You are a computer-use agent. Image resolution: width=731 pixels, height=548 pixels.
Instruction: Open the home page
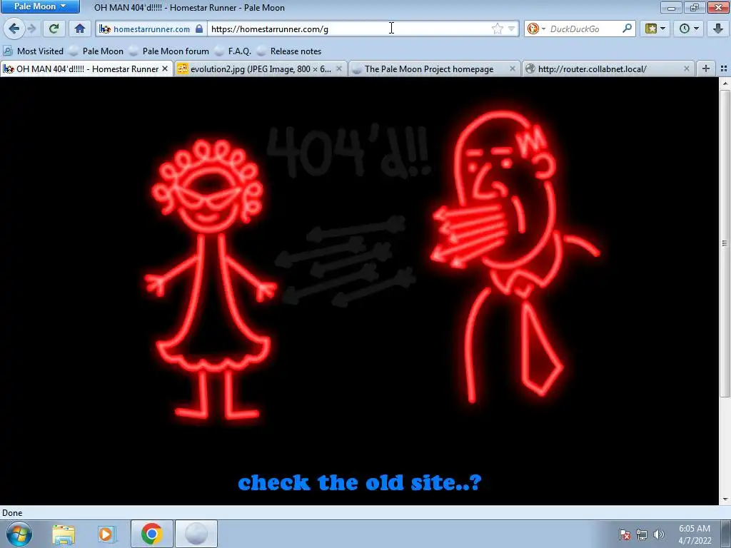point(80,29)
